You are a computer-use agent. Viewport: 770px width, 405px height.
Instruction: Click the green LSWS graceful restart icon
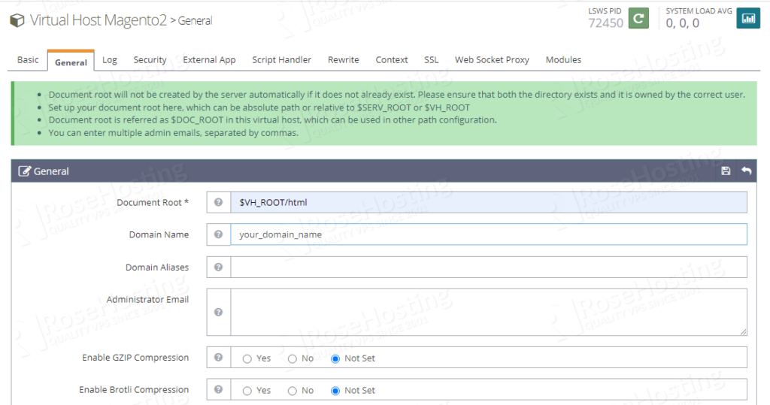(x=638, y=18)
